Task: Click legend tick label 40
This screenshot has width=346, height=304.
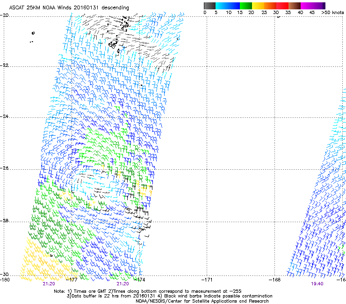Action: pyautogui.click(x=301, y=13)
